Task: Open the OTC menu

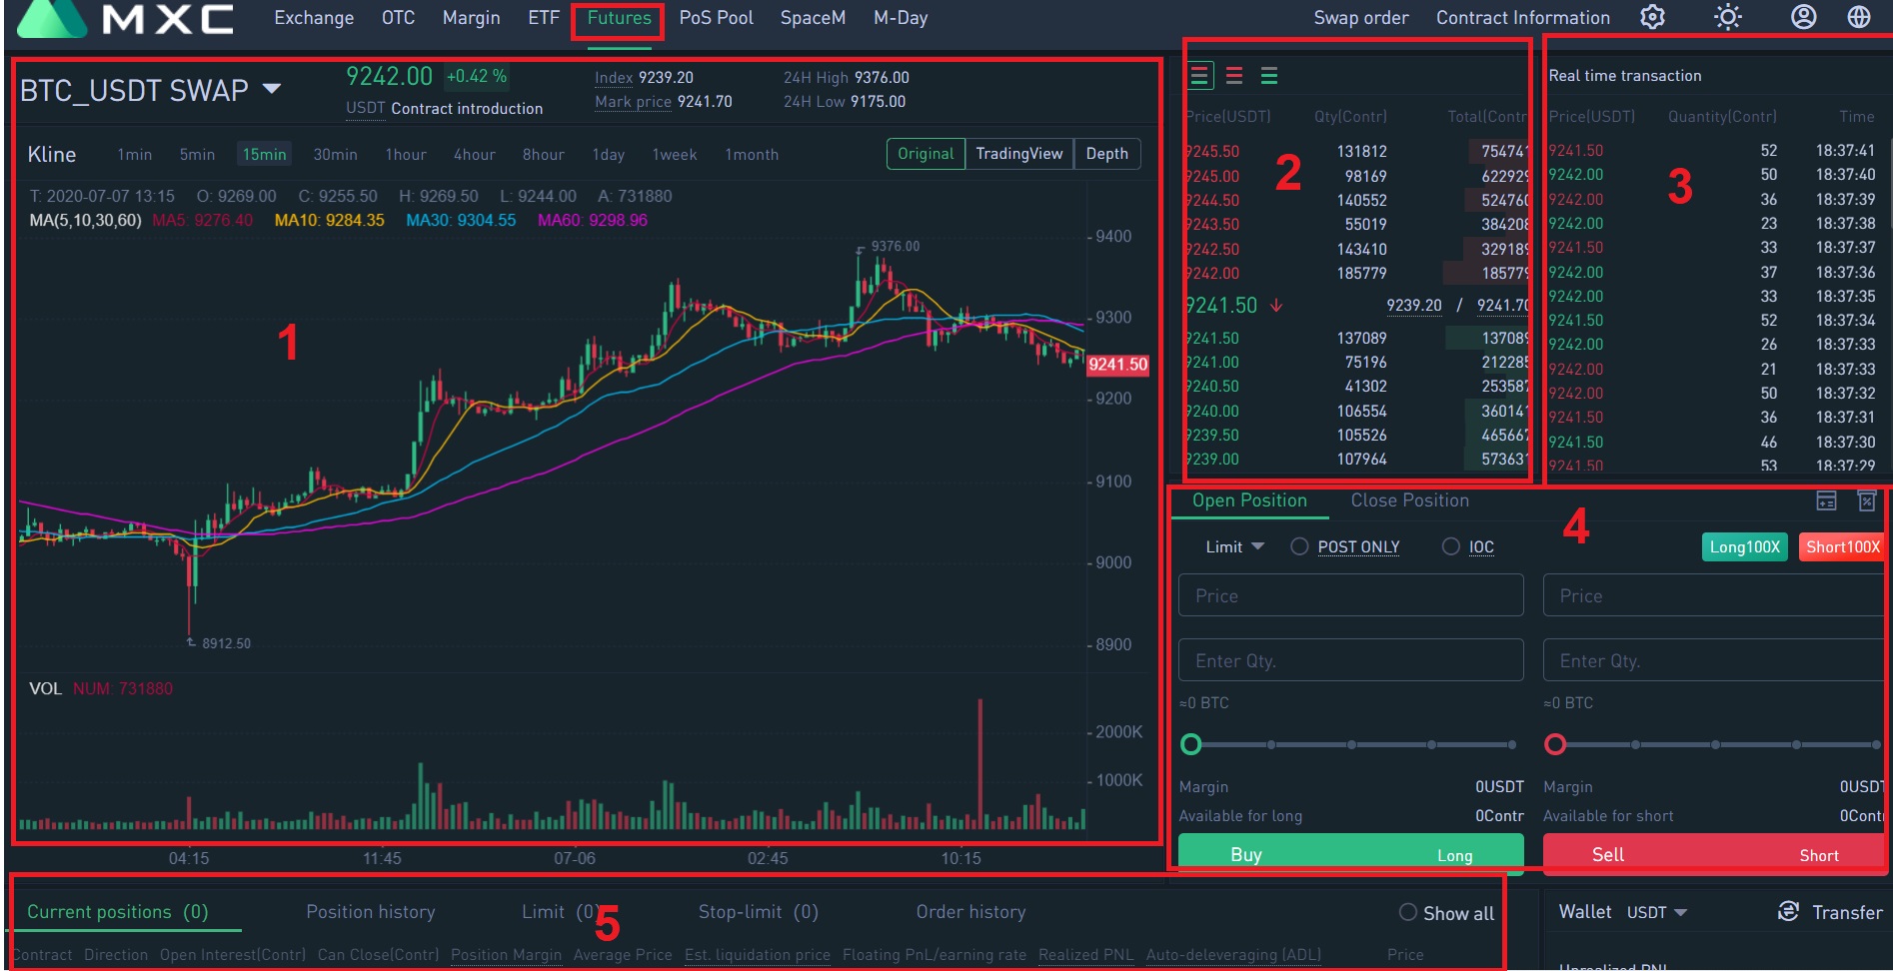Action: pyautogui.click(x=398, y=18)
